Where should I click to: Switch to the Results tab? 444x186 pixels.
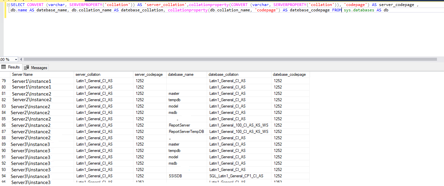pyautogui.click(x=11, y=67)
